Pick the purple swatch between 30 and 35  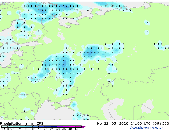[60, 127]
